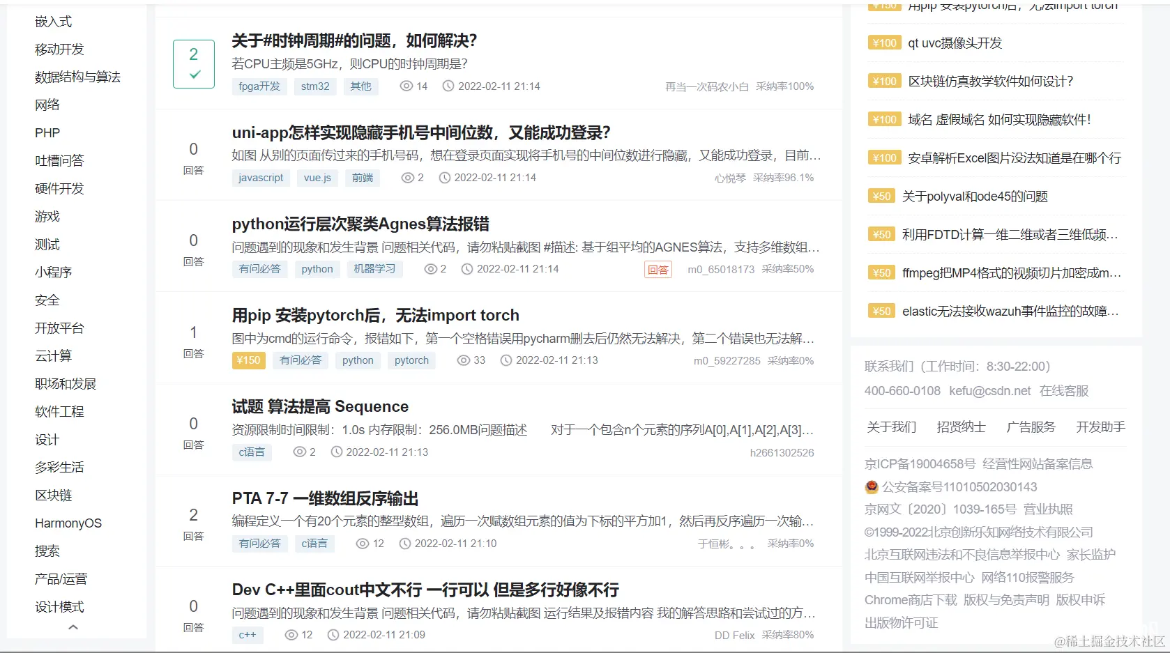Click the javascript tag under the uni-app question
Image resolution: width=1170 pixels, height=653 pixels.
pos(260,178)
